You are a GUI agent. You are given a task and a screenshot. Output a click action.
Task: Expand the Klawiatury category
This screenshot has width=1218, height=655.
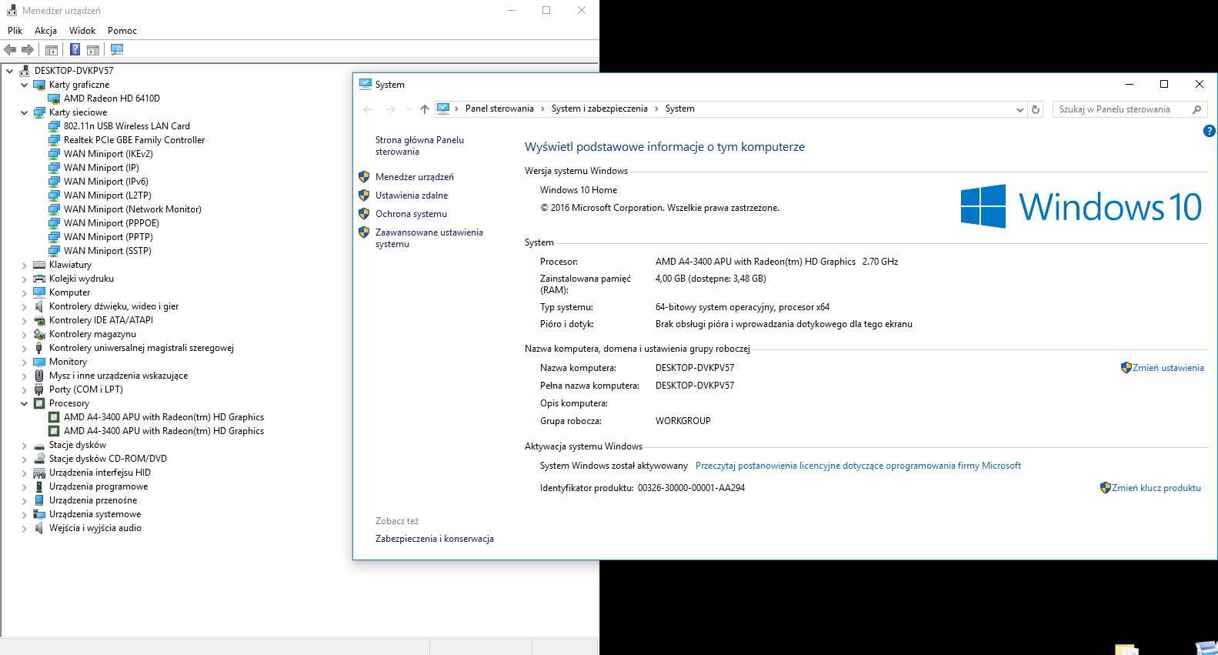24,265
